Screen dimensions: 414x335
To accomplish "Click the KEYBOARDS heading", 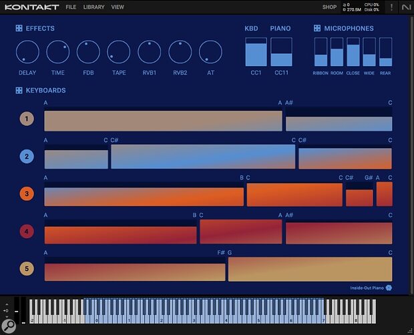I will point(45,91).
